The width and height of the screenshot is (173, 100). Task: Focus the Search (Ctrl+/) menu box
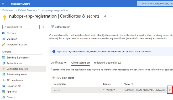point(21,27)
